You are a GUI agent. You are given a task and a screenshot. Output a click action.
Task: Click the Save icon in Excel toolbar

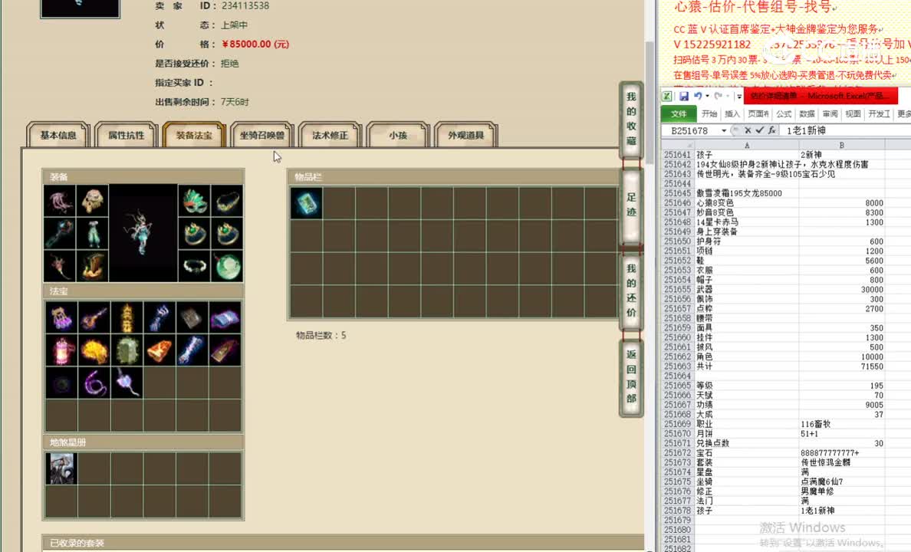[684, 96]
